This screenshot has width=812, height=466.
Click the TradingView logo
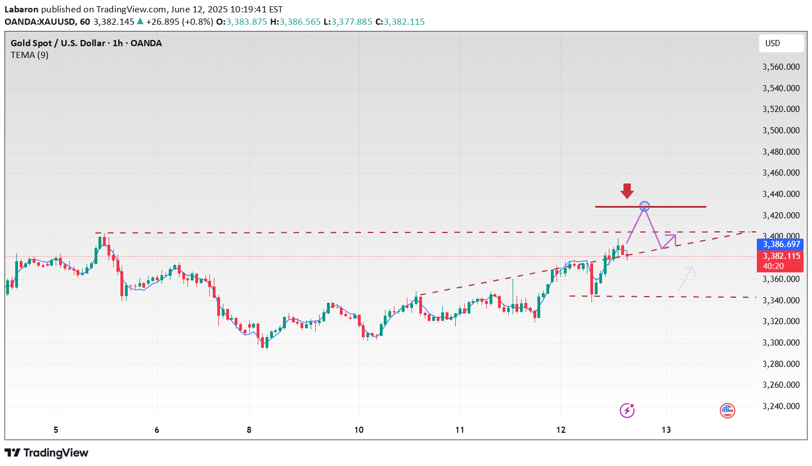click(x=46, y=453)
